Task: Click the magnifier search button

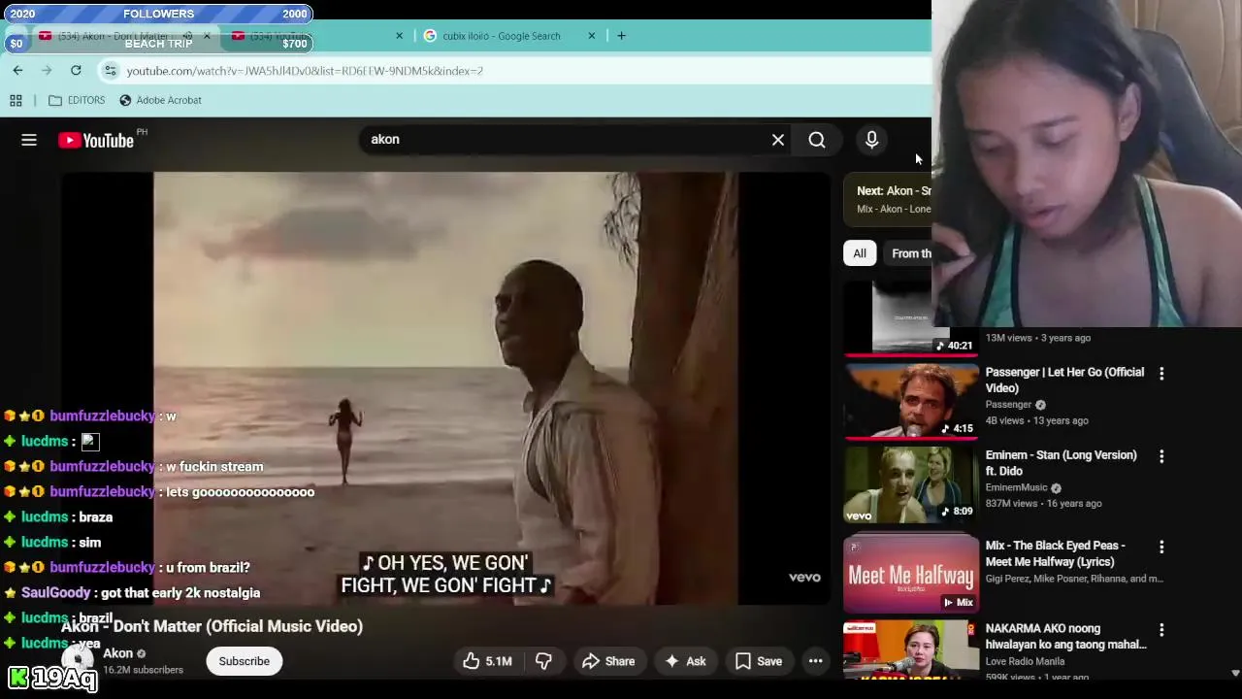Action: (x=817, y=140)
